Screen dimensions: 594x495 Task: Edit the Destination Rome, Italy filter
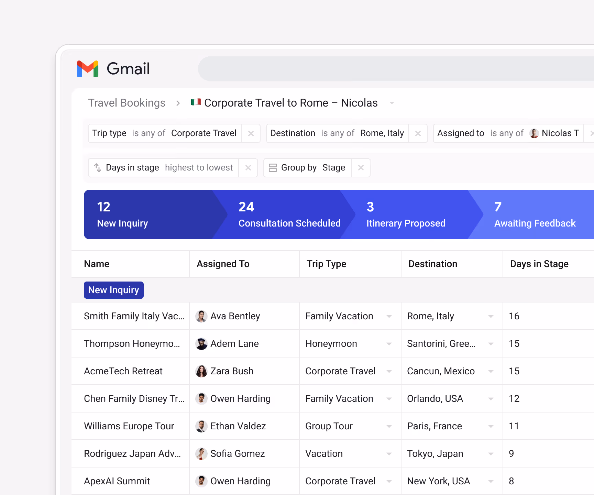click(337, 133)
